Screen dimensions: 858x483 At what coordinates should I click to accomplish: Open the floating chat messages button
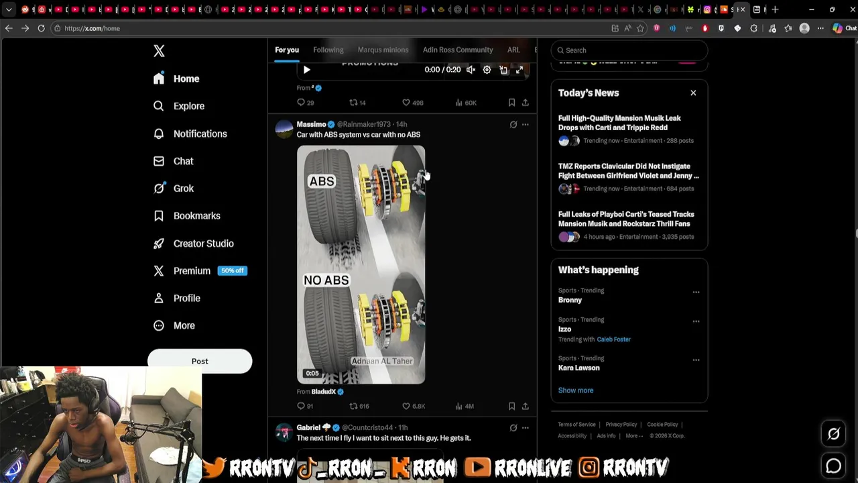click(x=834, y=466)
